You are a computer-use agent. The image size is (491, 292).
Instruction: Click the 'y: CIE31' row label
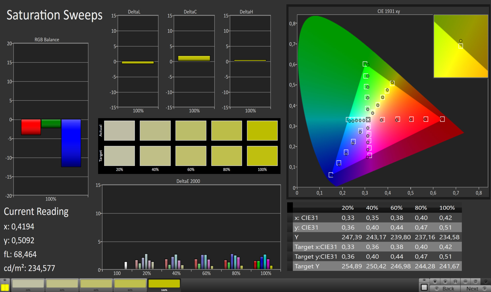point(306,227)
